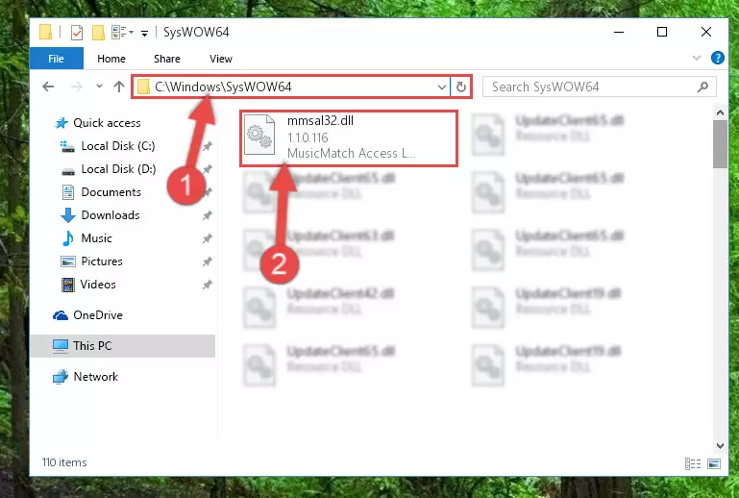739x498 pixels.
Task: Refresh the SysWOW64 folder
Action: (x=461, y=87)
